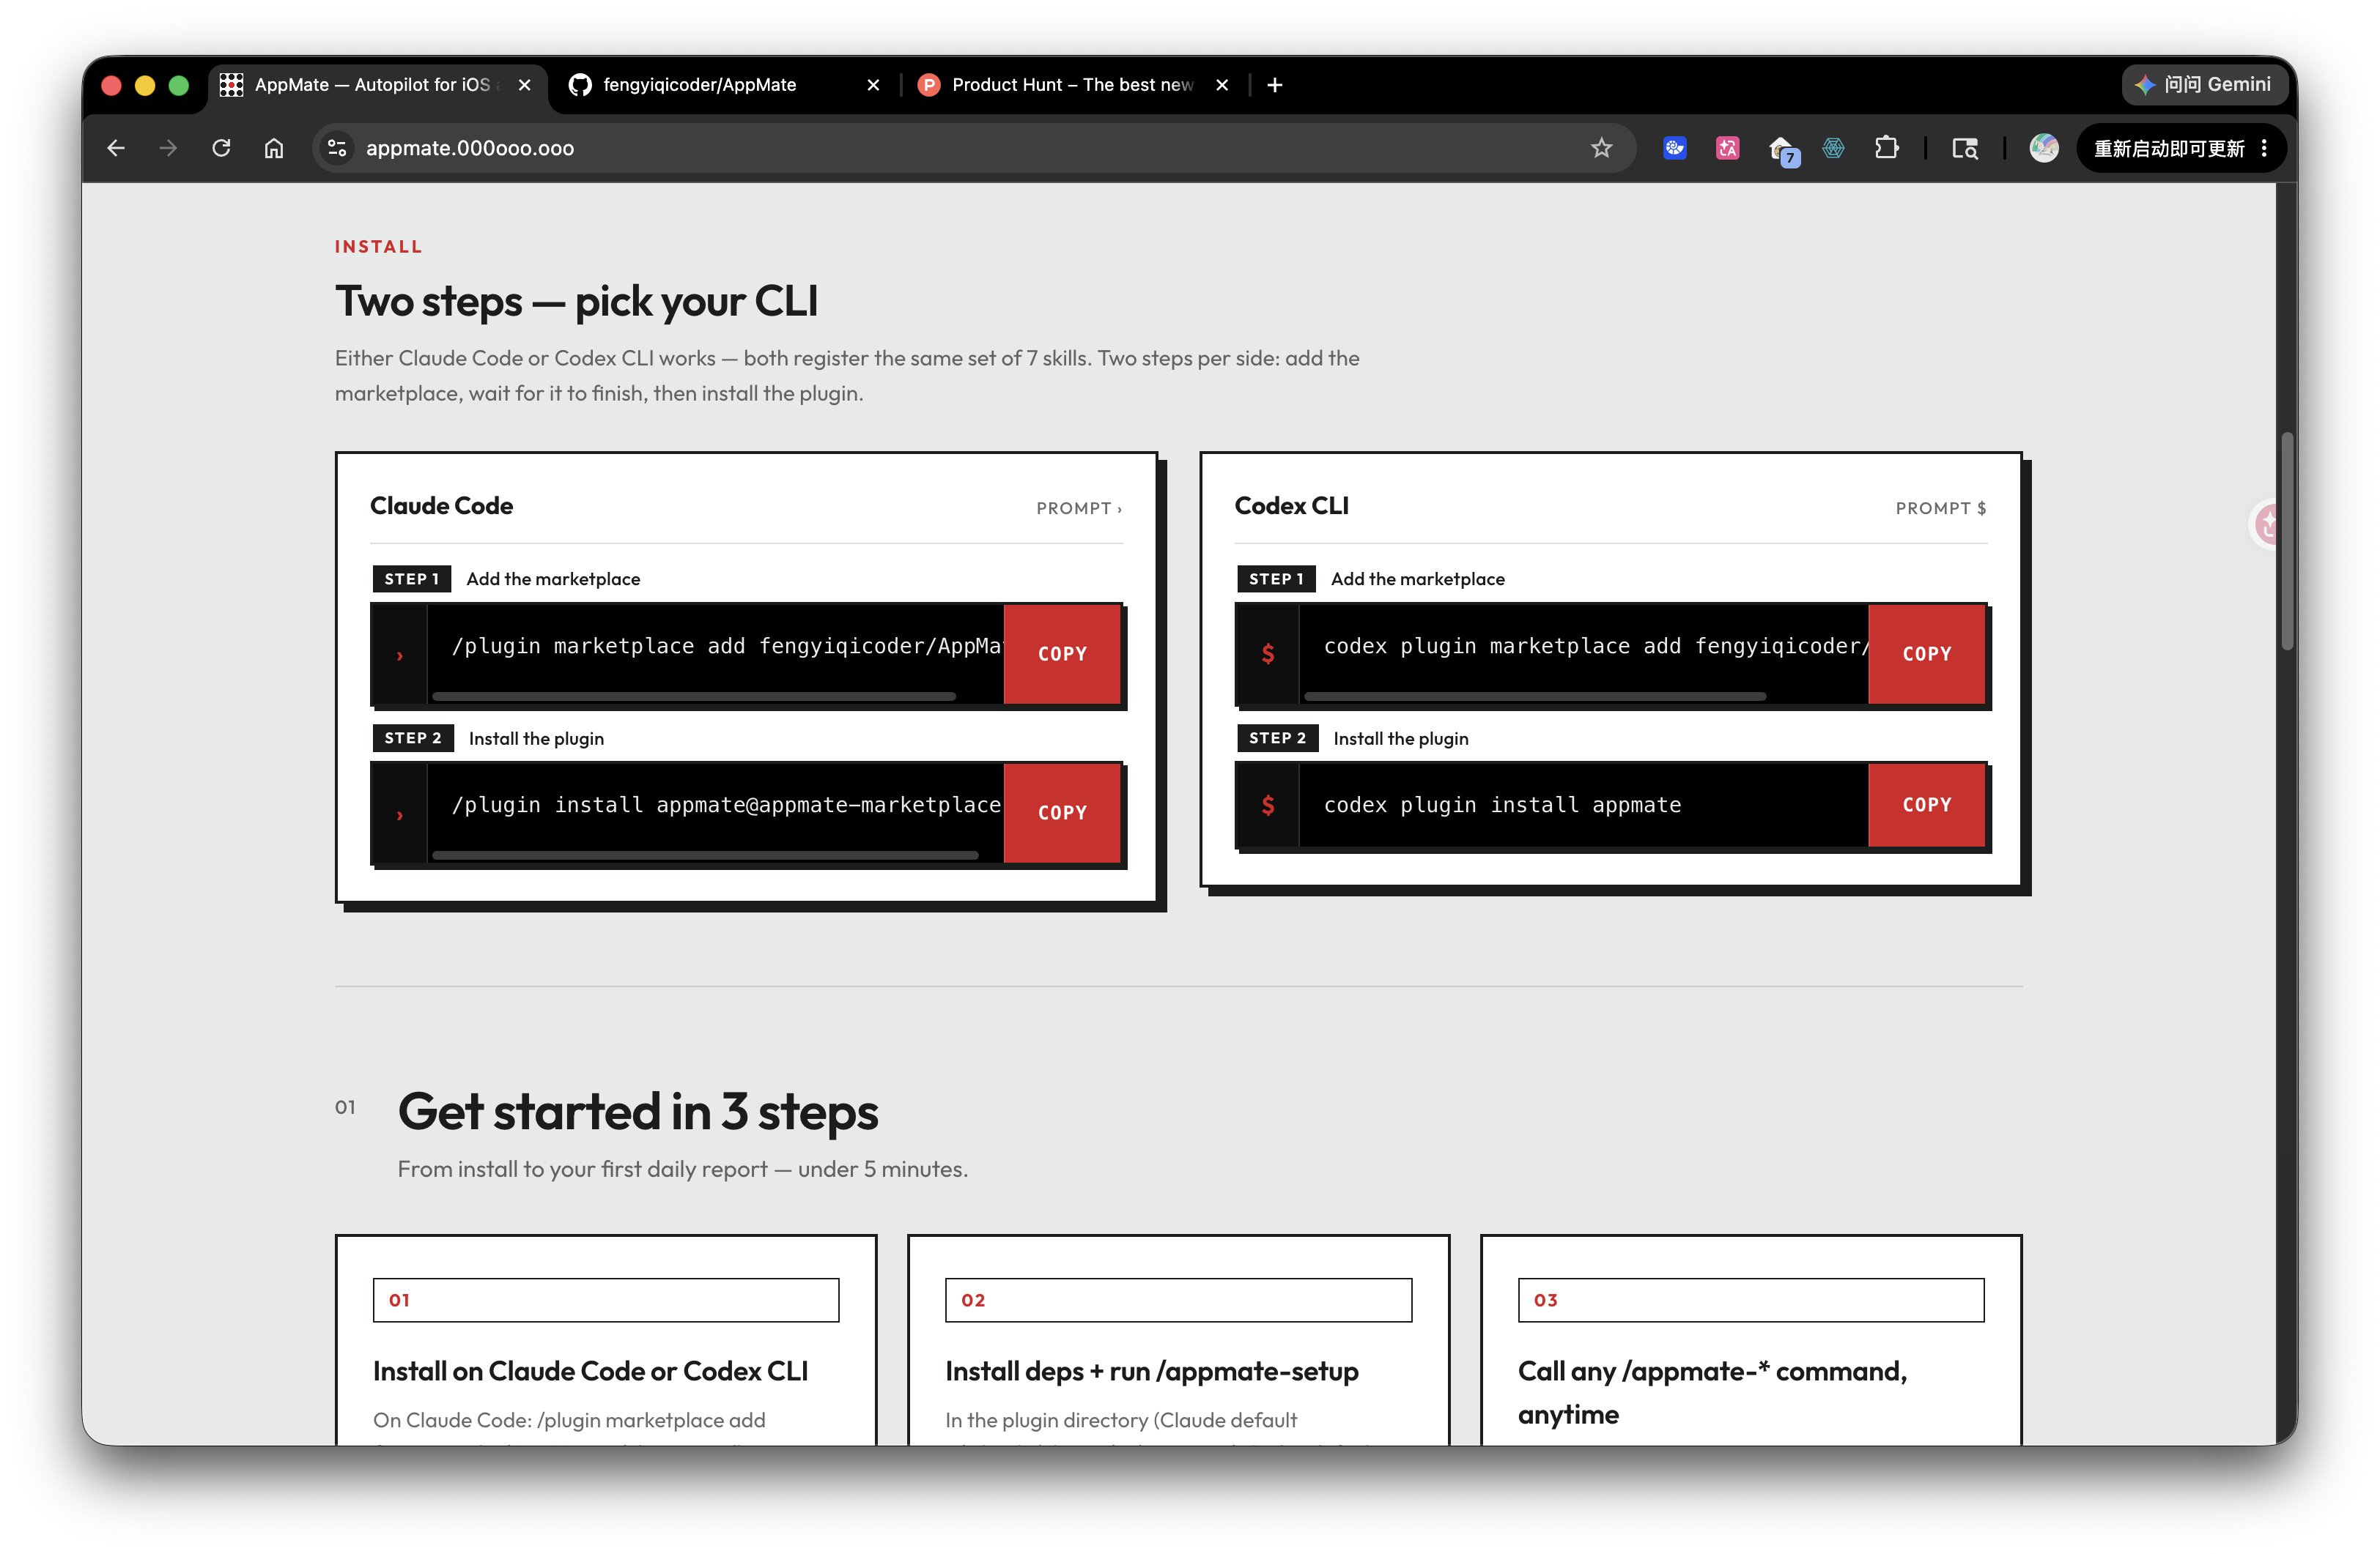The width and height of the screenshot is (2380, 1554).
Task: Click 'Call any /appmate-* command, anytime' title
Action: (1712, 1392)
